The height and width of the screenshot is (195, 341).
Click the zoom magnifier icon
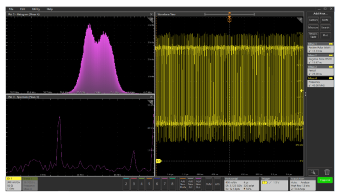click(313, 172)
